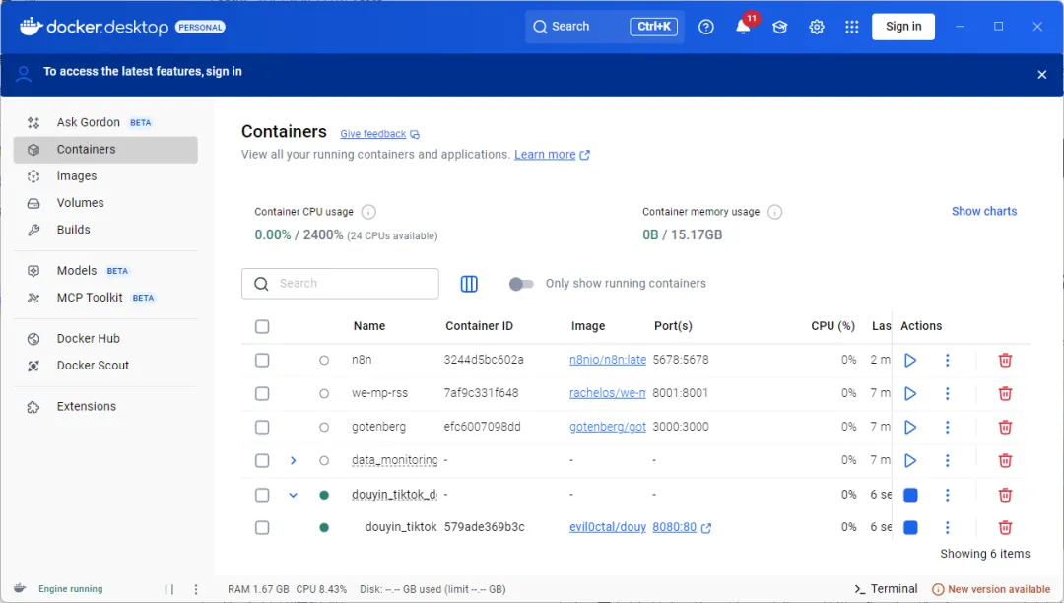The width and height of the screenshot is (1064, 603).
Task: Open the rachelos/we-mp-rss image link
Action: pos(607,393)
